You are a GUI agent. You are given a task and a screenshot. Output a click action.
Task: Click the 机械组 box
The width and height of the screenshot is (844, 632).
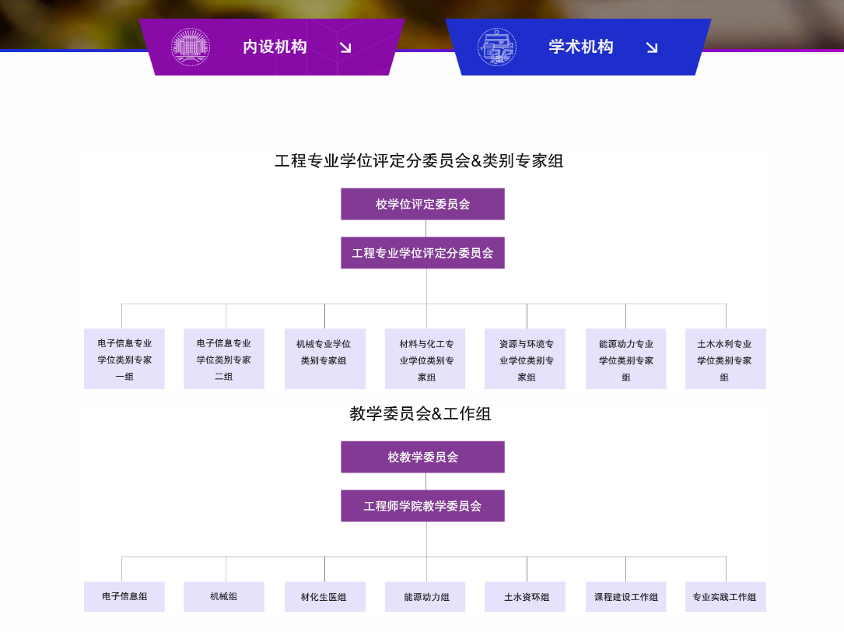point(224,596)
